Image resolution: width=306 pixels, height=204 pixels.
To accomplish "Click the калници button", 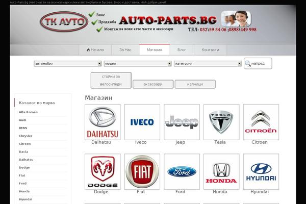I will [x=195, y=84].
